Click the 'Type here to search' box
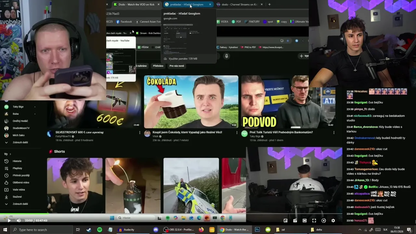 [41, 230]
